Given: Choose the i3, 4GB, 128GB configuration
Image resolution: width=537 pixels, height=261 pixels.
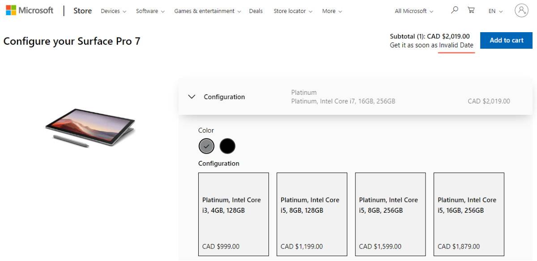Looking at the screenshot, I should click(x=234, y=214).
